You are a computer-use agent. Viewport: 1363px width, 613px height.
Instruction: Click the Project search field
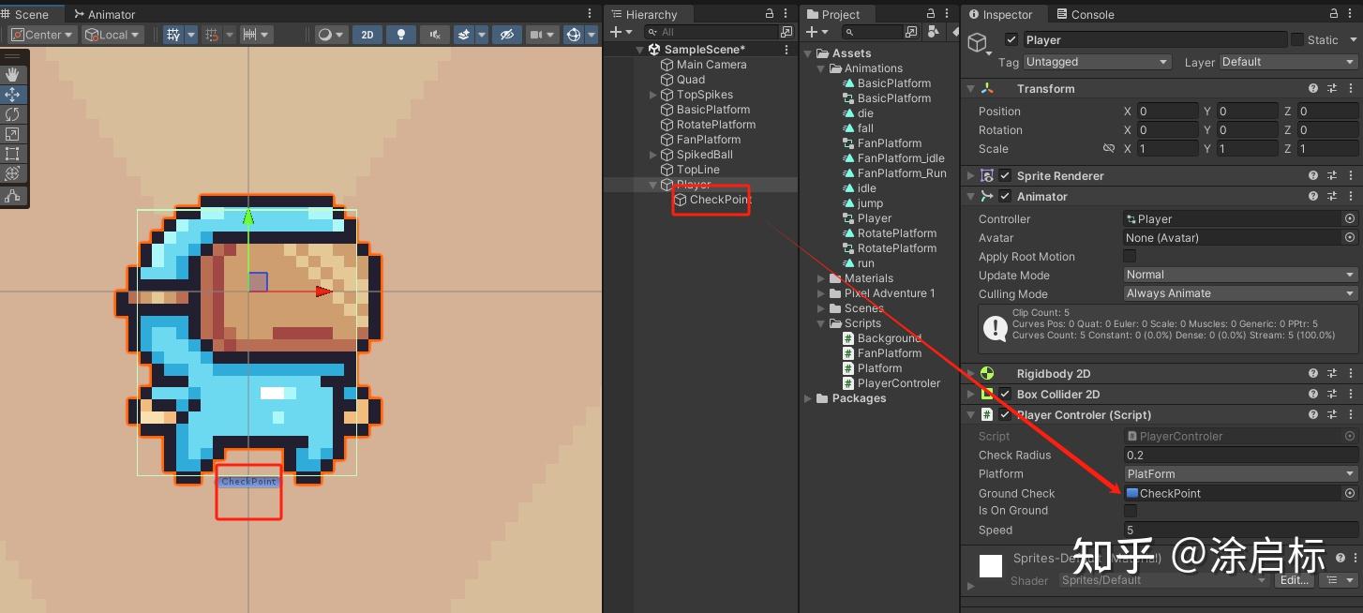[x=870, y=32]
